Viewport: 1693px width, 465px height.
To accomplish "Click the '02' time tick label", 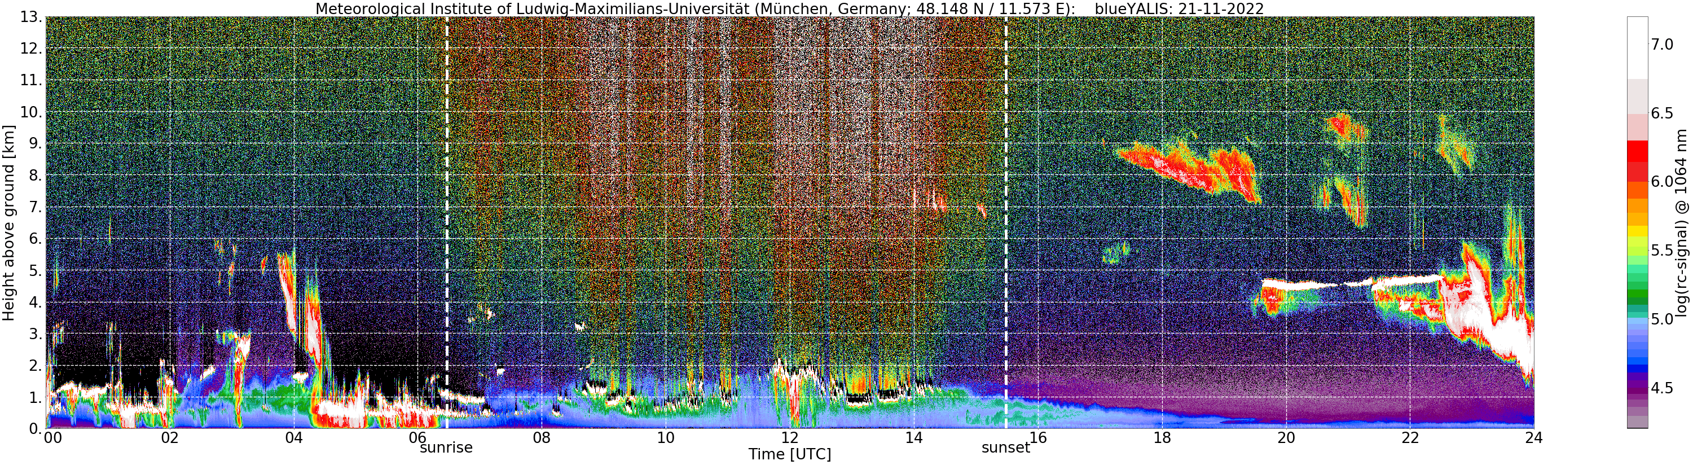I will 170,437.
